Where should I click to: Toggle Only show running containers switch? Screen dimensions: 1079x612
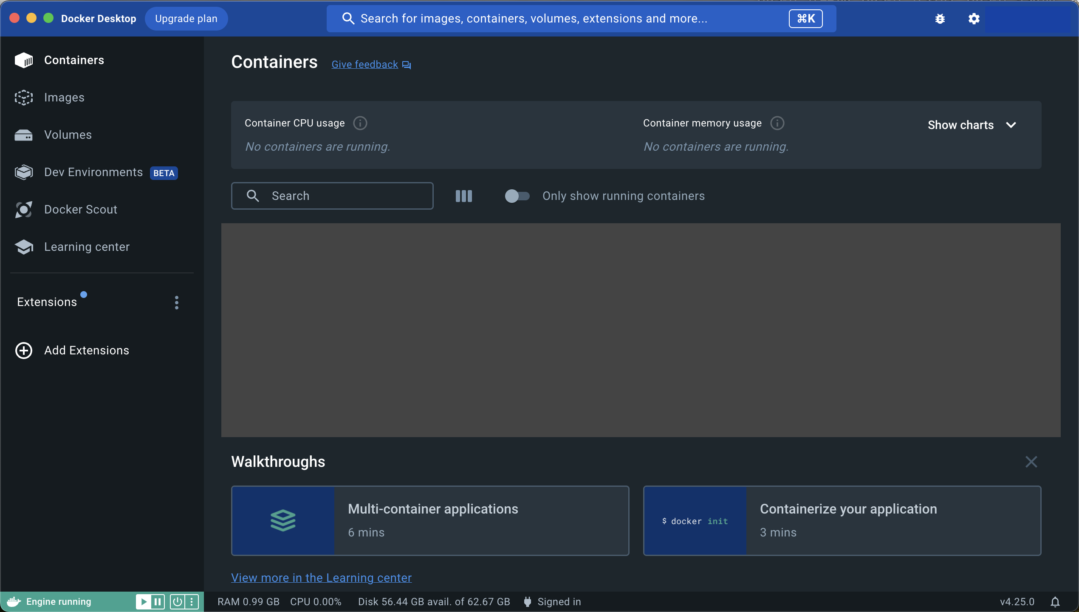point(517,196)
